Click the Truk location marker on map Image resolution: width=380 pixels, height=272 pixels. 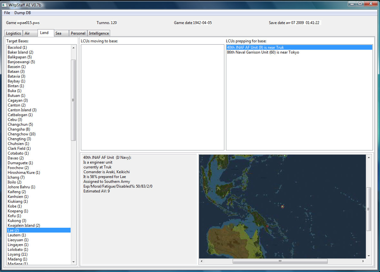(282, 207)
